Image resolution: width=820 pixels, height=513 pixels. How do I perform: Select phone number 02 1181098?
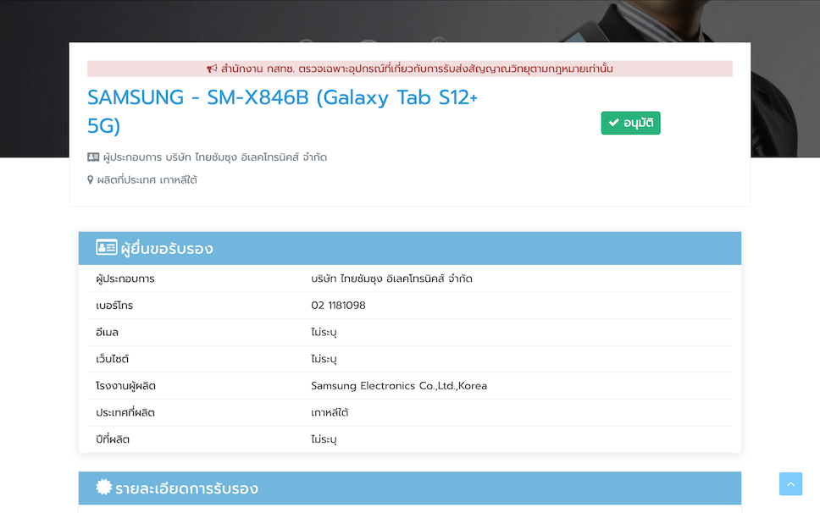[338, 305]
